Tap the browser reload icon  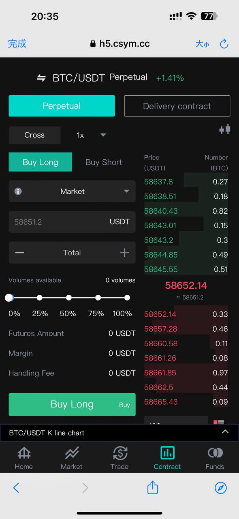click(224, 44)
